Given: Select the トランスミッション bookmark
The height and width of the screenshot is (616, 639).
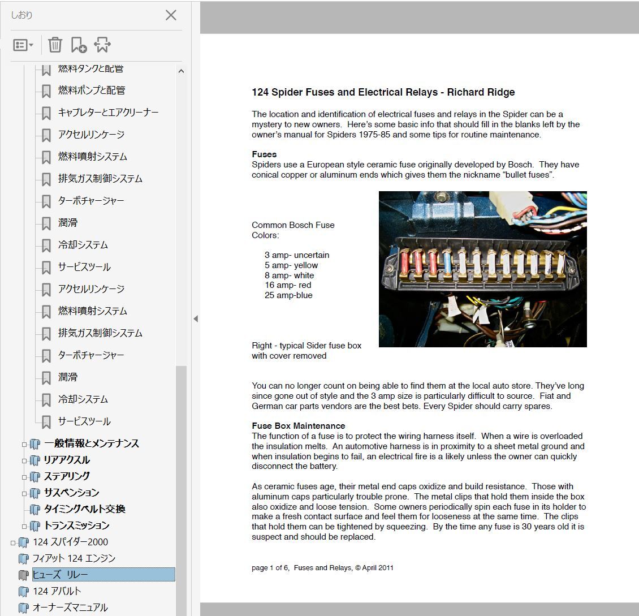Looking at the screenshot, I should [76, 525].
